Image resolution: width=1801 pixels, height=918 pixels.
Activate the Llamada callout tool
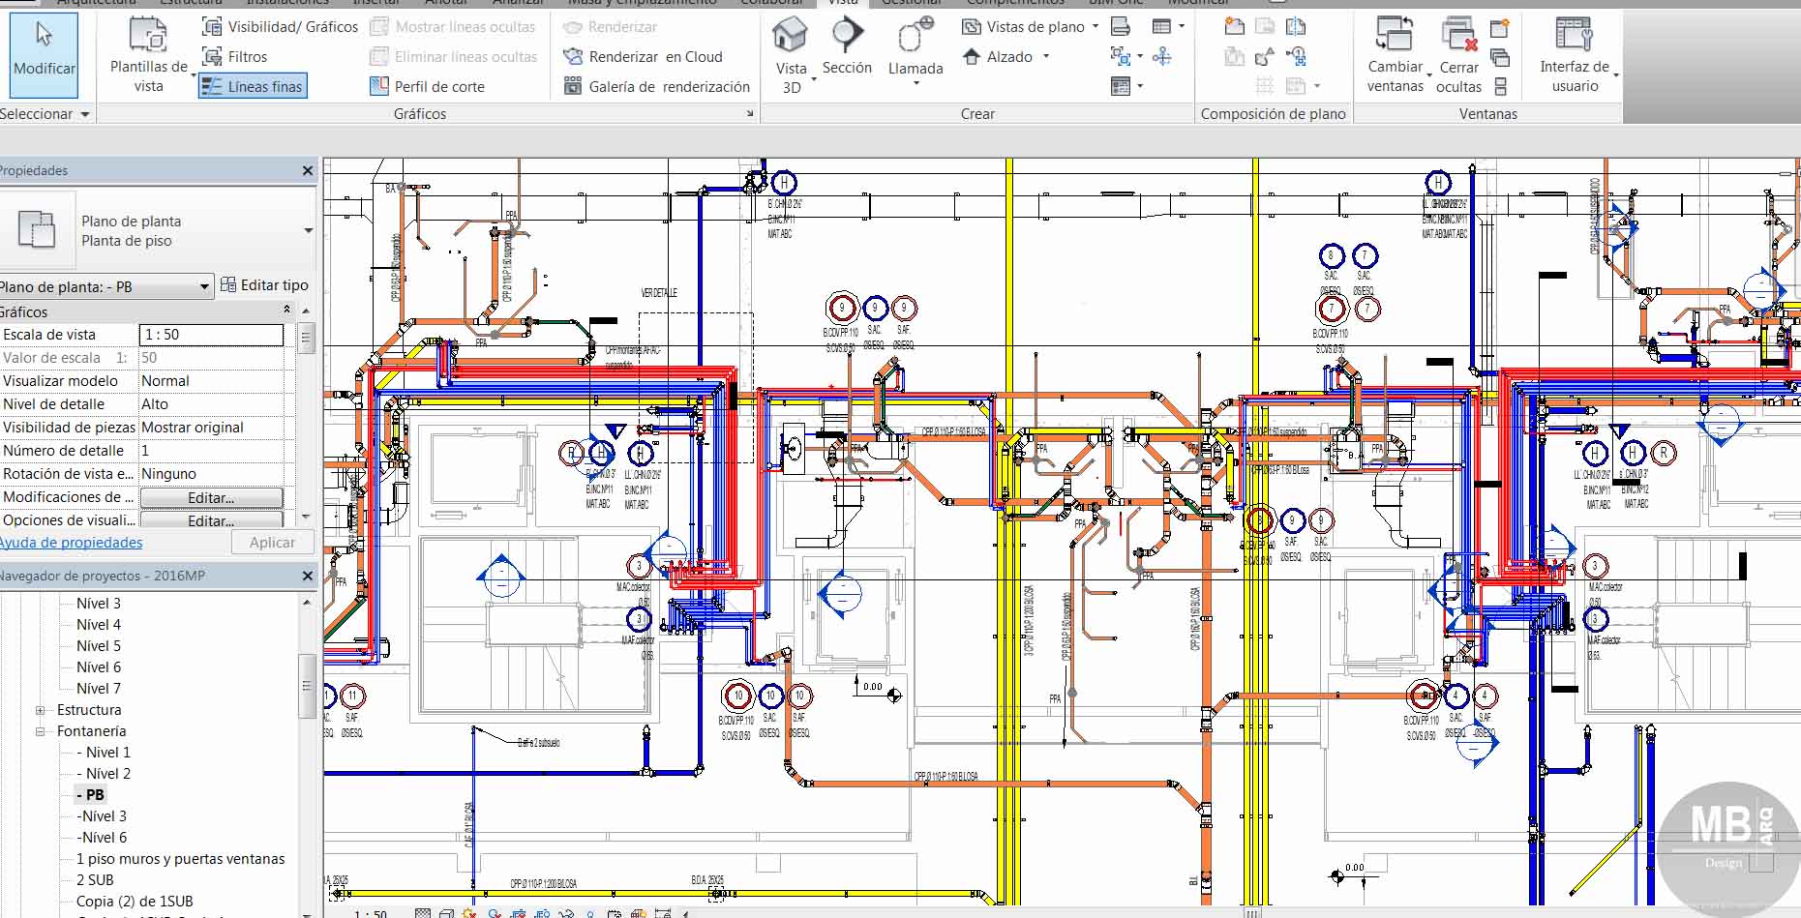(916, 48)
